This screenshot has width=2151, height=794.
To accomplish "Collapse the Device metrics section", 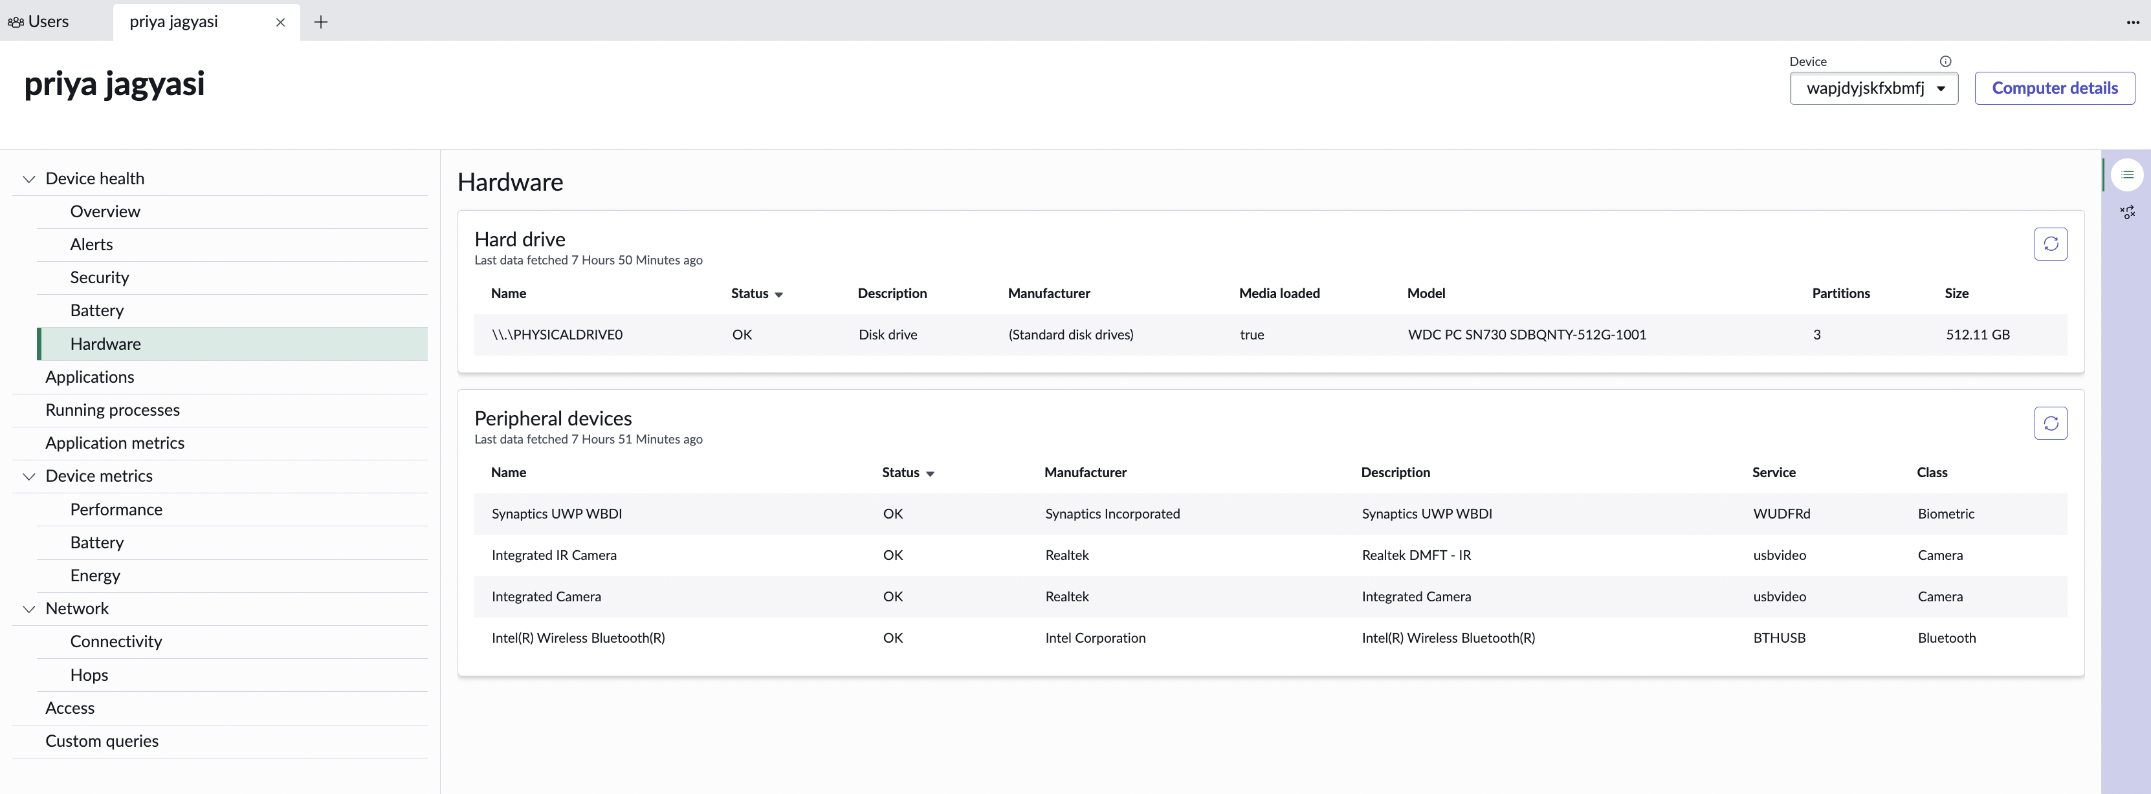I will (28, 477).
